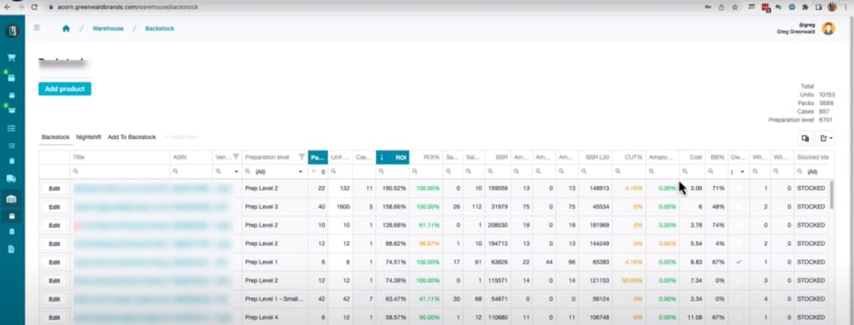Toggle the checked Ow... checkbox in fifth row
The image size is (854, 325).
[x=739, y=262]
